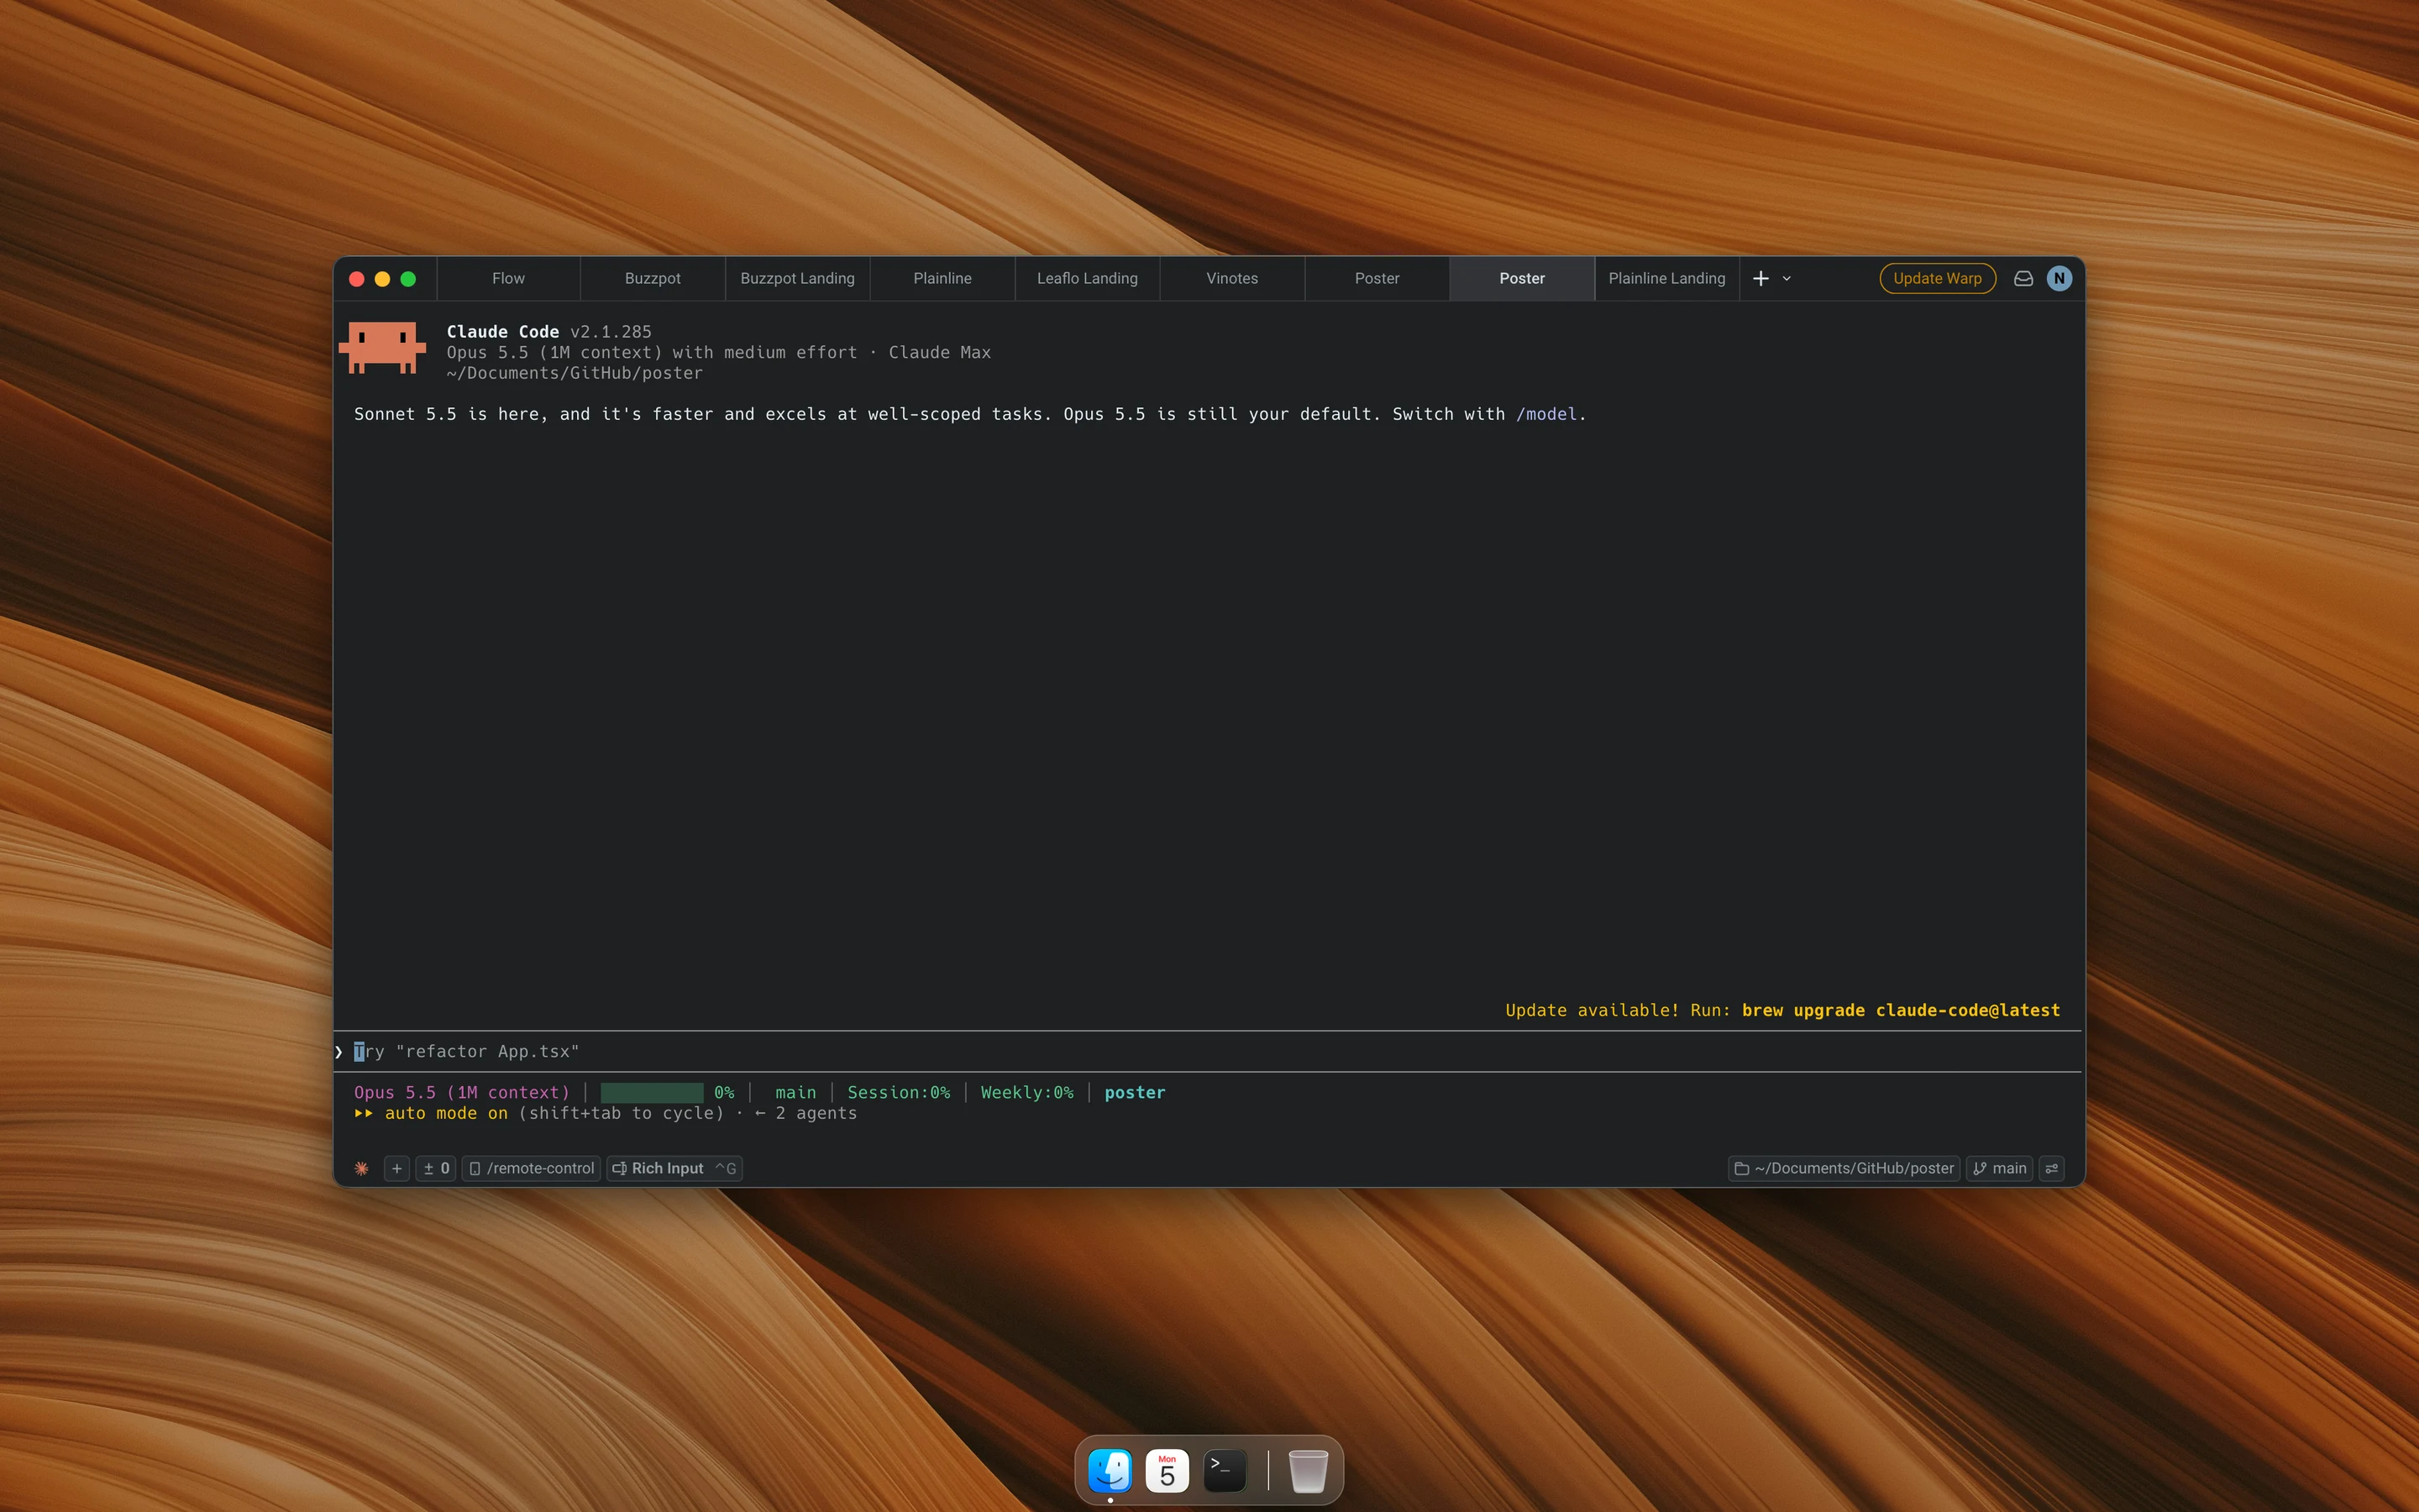Click the 'Session:0%' status entry
2419x1512 pixels.
899,1092
